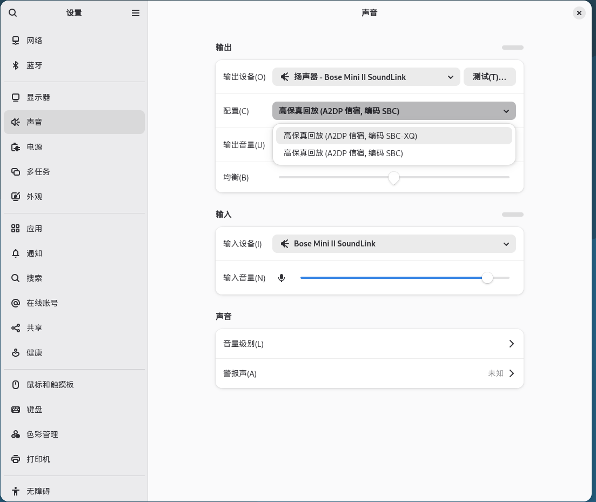Viewport: 596px width, 502px height.
Task: Open 健康 settings
Action: [x=74, y=353]
